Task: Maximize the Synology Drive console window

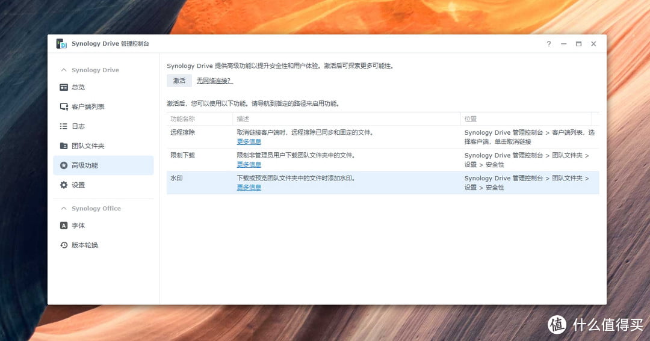Action: point(578,43)
